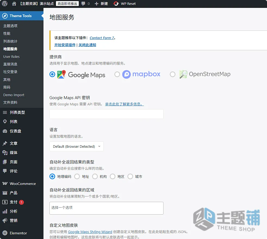Click the WP Reset refresh icon
Screen dimensions: 267x239
pyautogui.click(x=116, y=4)
